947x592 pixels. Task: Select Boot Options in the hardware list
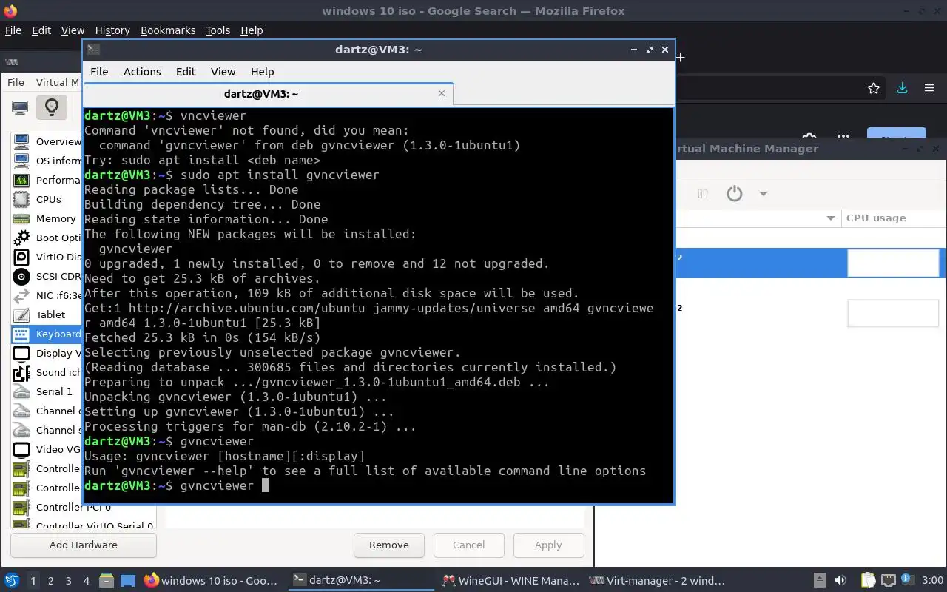coord(46,238)
